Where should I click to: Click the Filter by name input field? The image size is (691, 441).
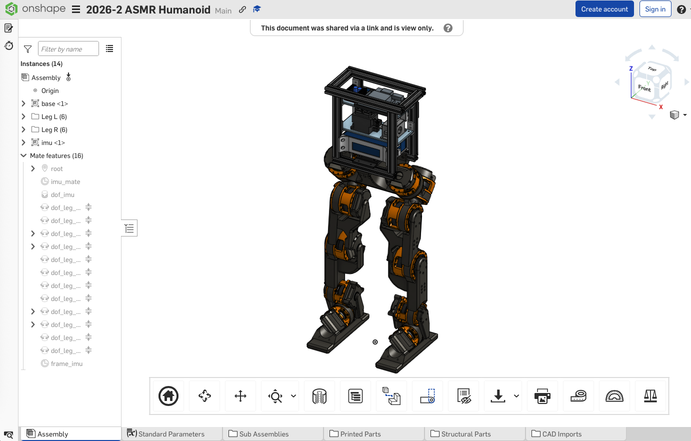click(x=68, y=49)
